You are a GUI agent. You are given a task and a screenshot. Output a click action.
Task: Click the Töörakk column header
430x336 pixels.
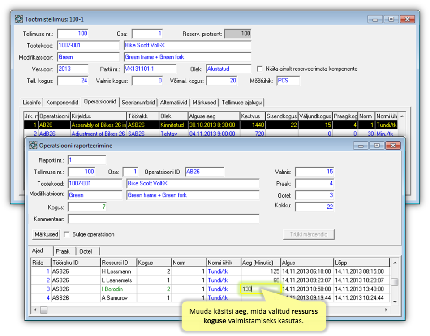[142, 116]
